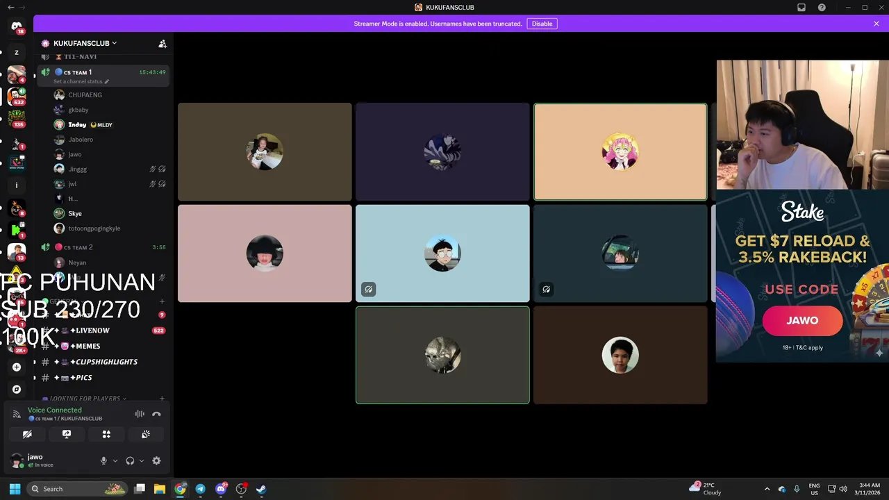889x500 pixels.
Task: Open Discover servers compass icon
Action: (17, 390)
